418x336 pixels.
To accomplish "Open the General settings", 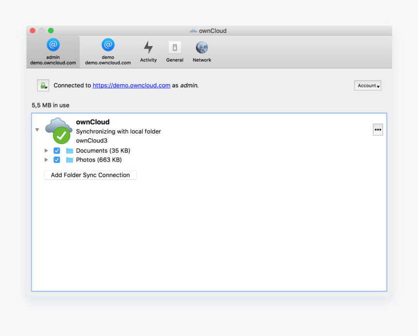I will (x=174, y=50).
